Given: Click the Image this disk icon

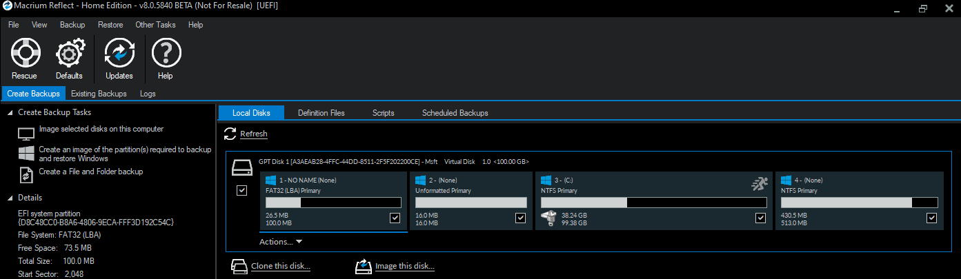Looking at the screenshot, I should pyautogui.click(x=364, y=266).
